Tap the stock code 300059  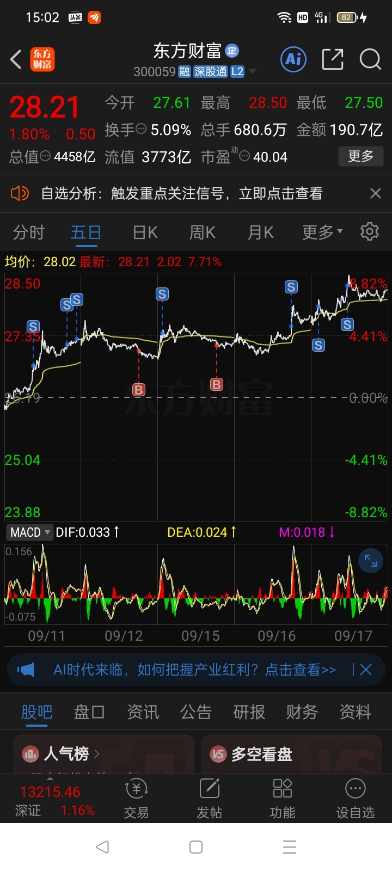pos(155,72)
